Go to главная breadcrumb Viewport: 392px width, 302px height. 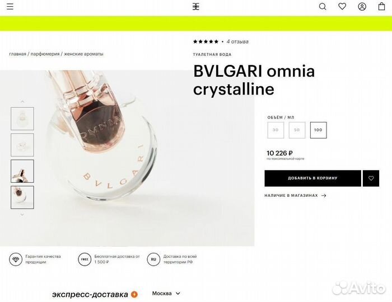17,54
